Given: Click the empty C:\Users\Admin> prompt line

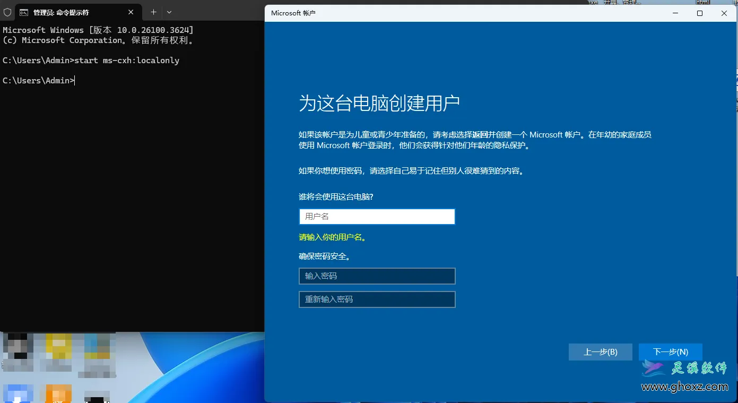Looking at the screenshot, I should [x=39, y=81].
